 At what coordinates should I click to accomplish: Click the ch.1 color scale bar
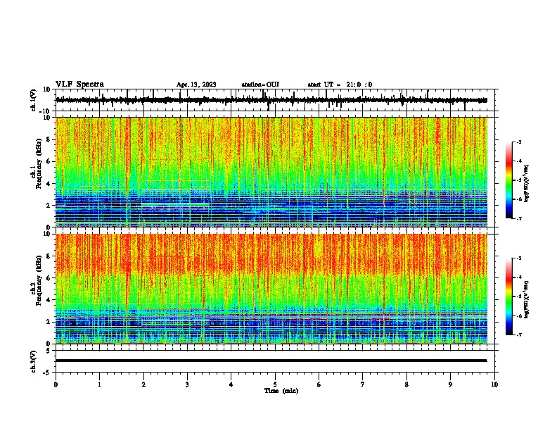click(508, 180)
